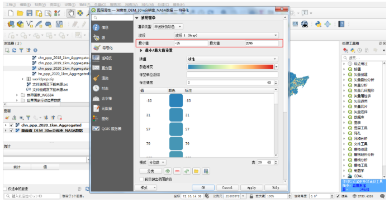Open the band dropdown showing Band 1 (Gray)
The image size is (389, 203).
pos(226,35)
